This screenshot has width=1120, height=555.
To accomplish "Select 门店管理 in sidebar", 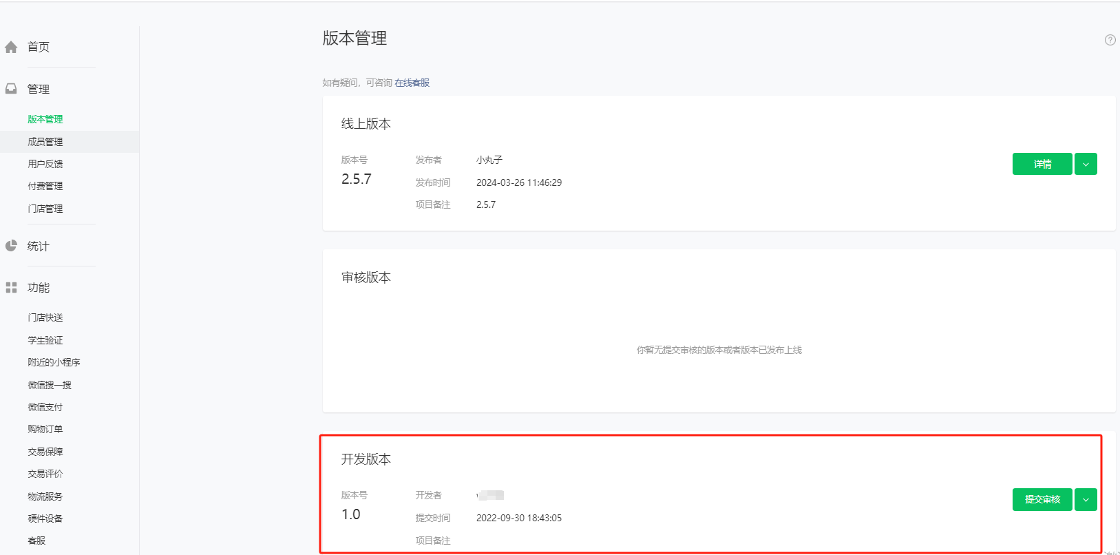I will pos(45,209).
